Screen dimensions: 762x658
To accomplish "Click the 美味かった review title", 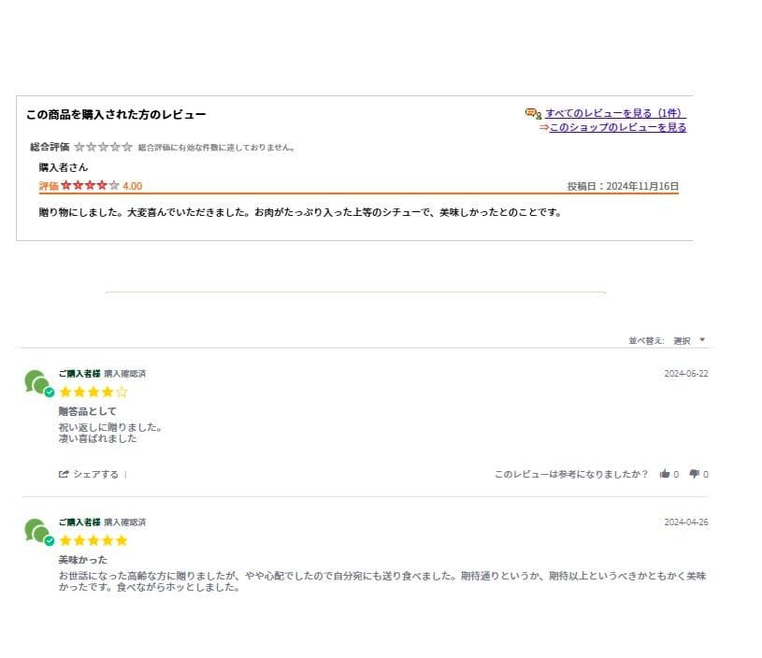I will click(82, 559).
